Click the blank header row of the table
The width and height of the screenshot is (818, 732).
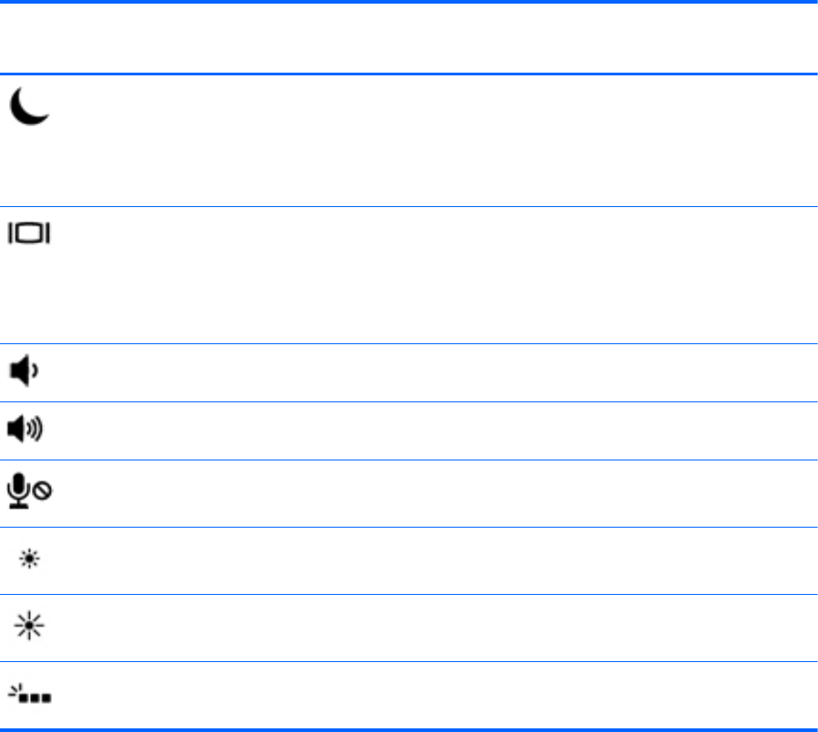tap(409, 38)
